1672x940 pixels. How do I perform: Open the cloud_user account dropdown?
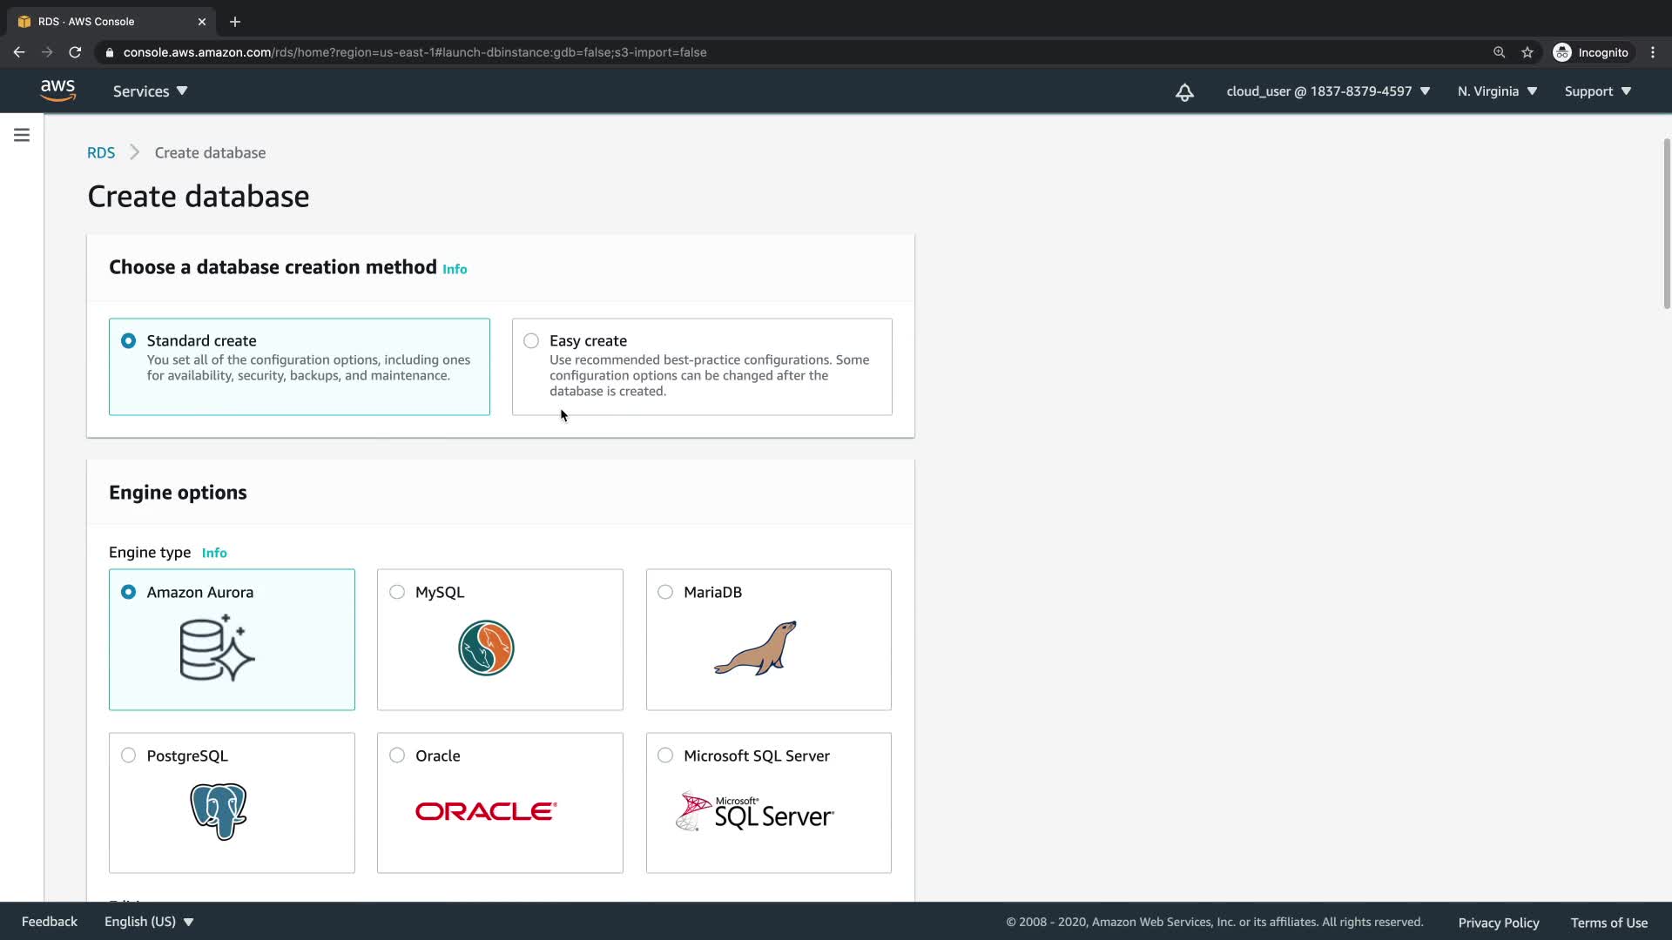coord(1327,91)
